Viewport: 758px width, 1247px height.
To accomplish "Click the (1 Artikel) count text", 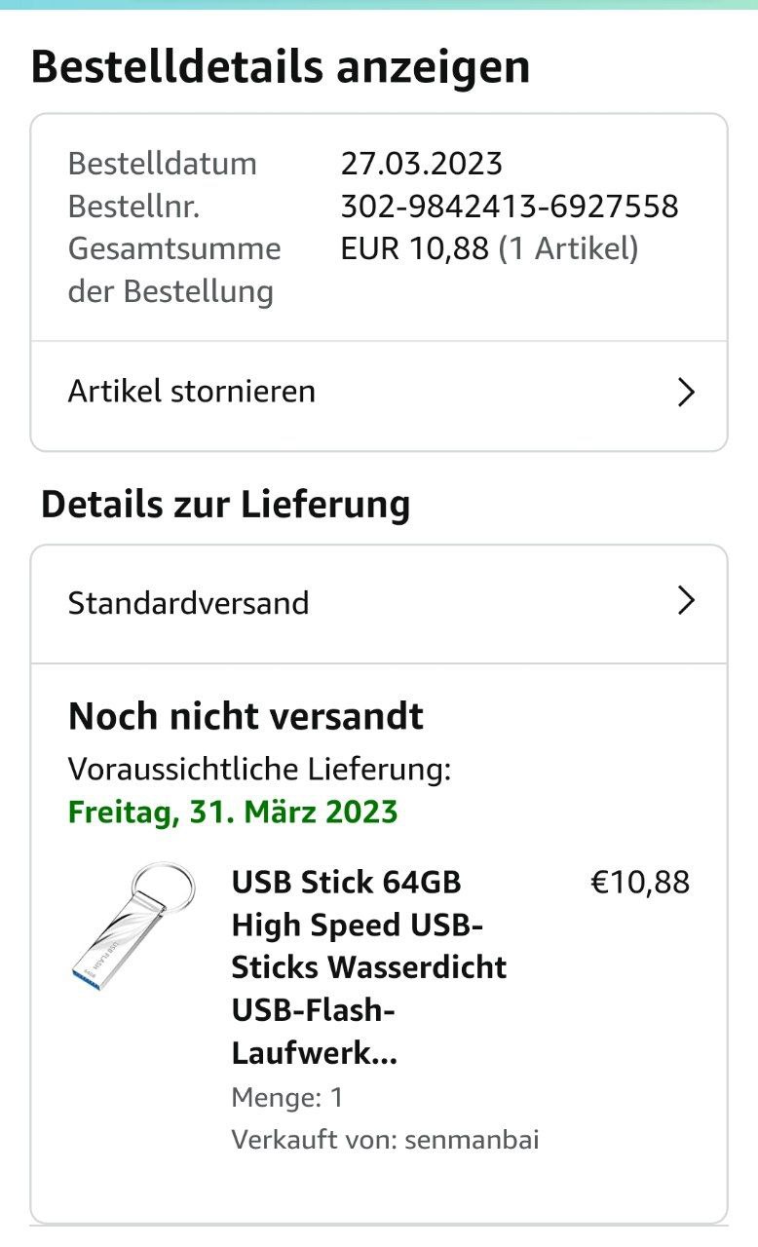I will tap(568, 249).
